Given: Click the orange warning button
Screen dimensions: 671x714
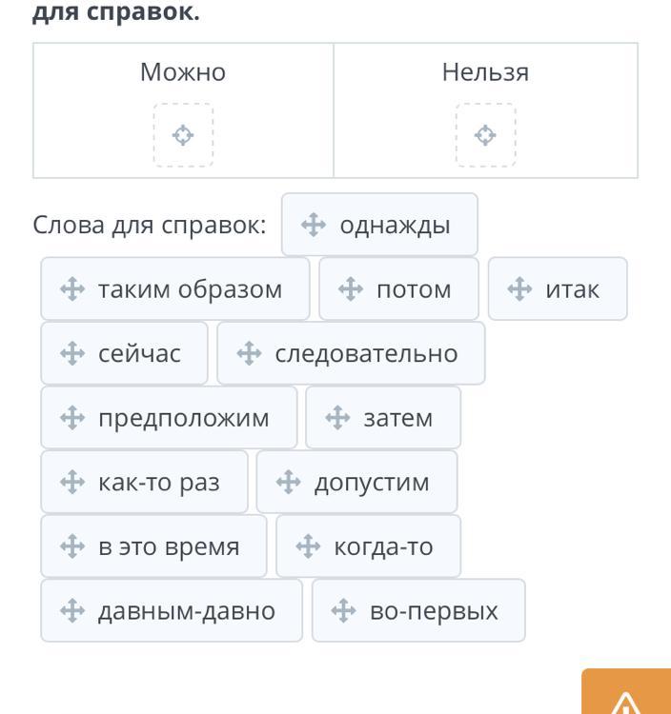Looking at the screenshot, I should point(626,691).
